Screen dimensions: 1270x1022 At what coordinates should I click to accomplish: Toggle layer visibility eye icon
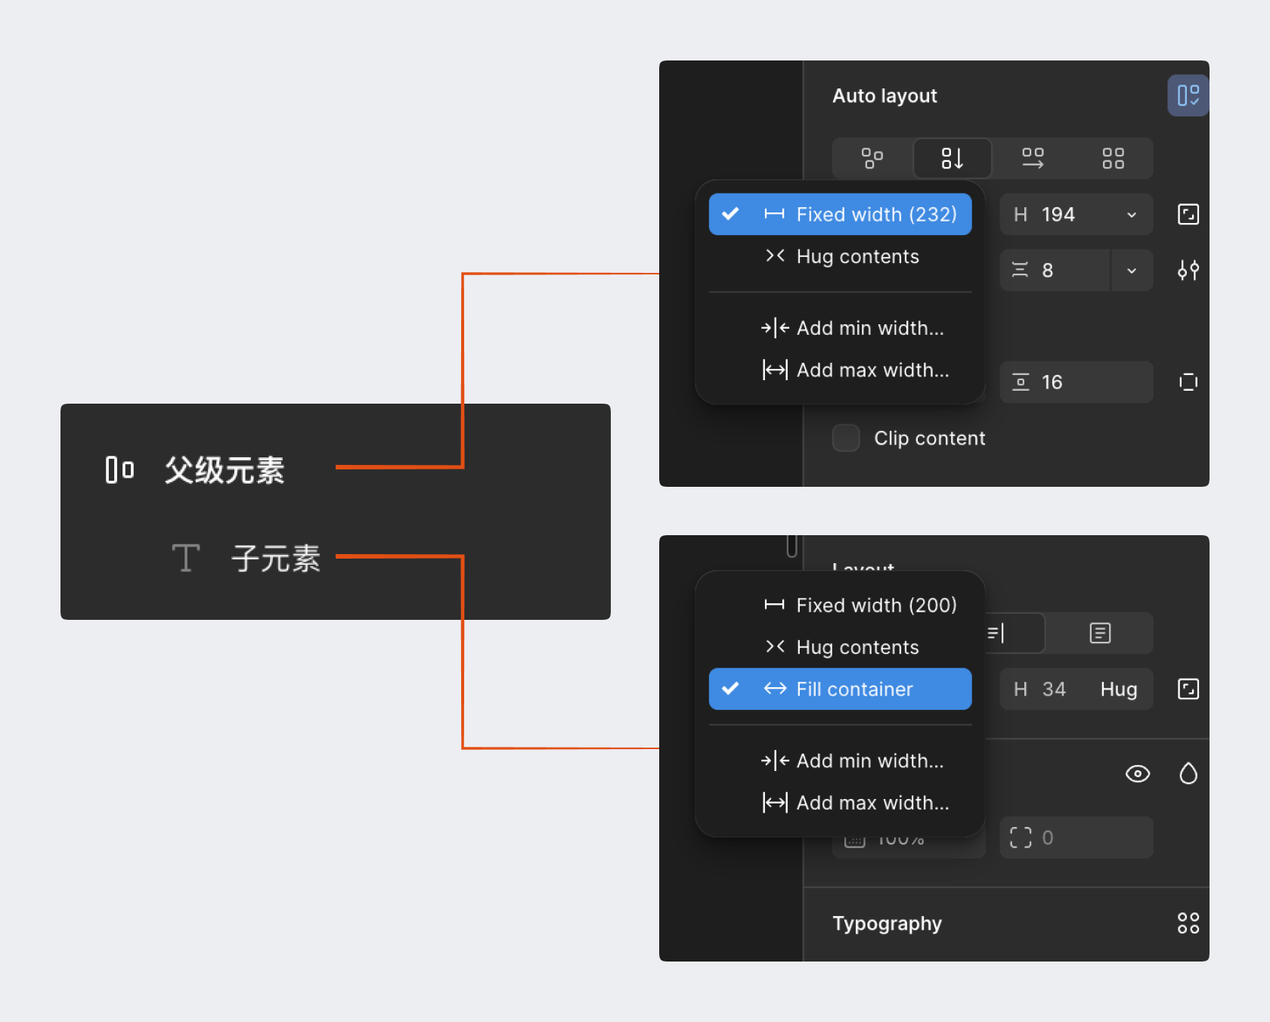pyautogui.click(x=1137, y=773)
